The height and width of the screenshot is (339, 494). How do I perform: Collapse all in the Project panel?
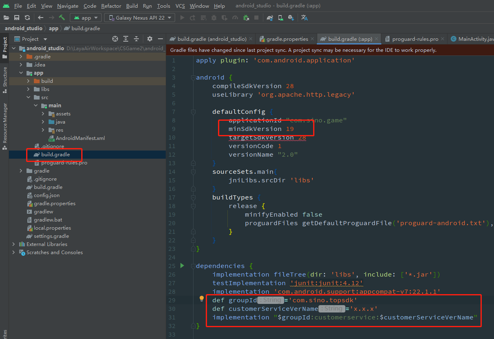136,39
